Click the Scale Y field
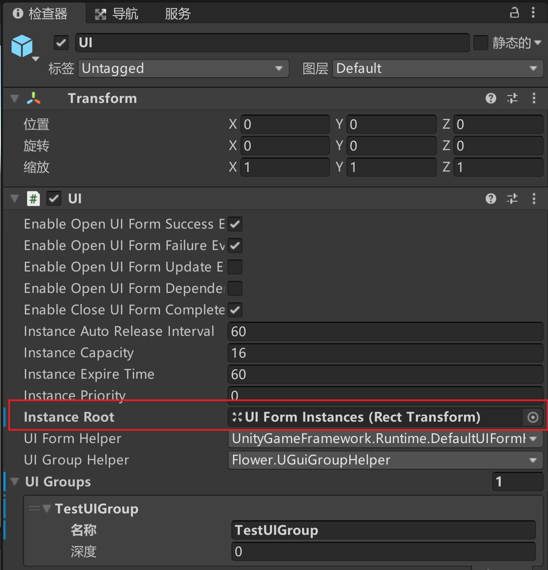The height and width of the screenshot is (570, 548). pyautogui.click(x=391, y=167)
